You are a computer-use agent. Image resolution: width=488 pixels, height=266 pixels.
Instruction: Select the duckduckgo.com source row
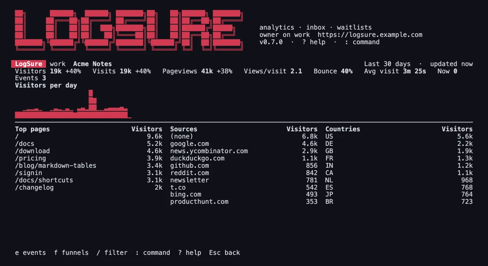244,158
